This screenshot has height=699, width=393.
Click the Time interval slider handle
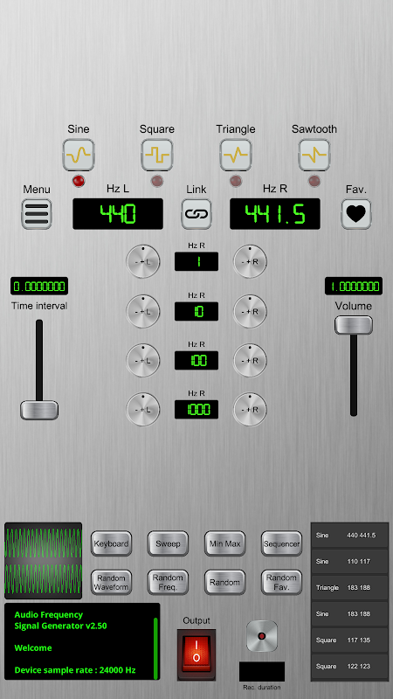click(39, 410)
